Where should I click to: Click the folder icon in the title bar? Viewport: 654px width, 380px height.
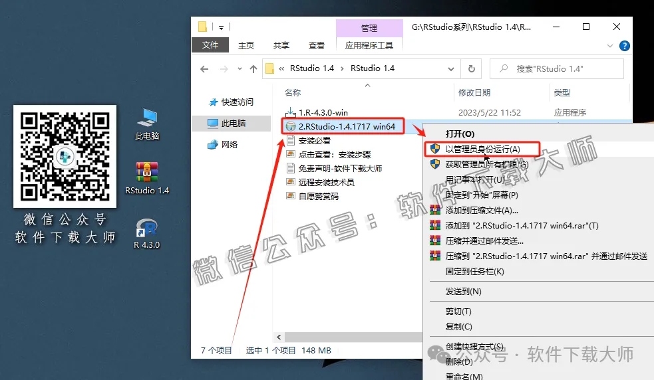point(202,27)
